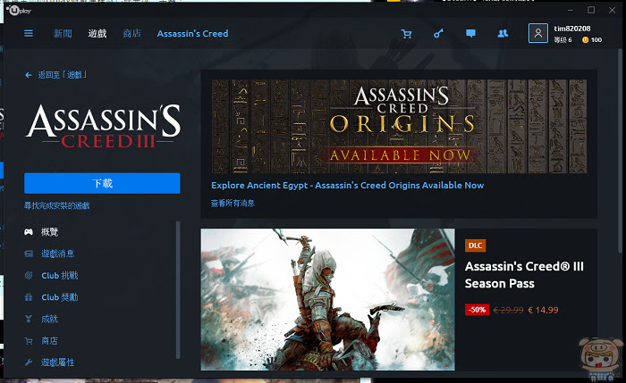Open the shopping cart icon

[406, 34]
